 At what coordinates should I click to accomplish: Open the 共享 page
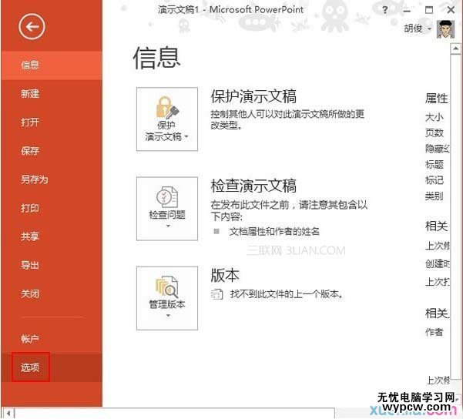tap(52, 236)
